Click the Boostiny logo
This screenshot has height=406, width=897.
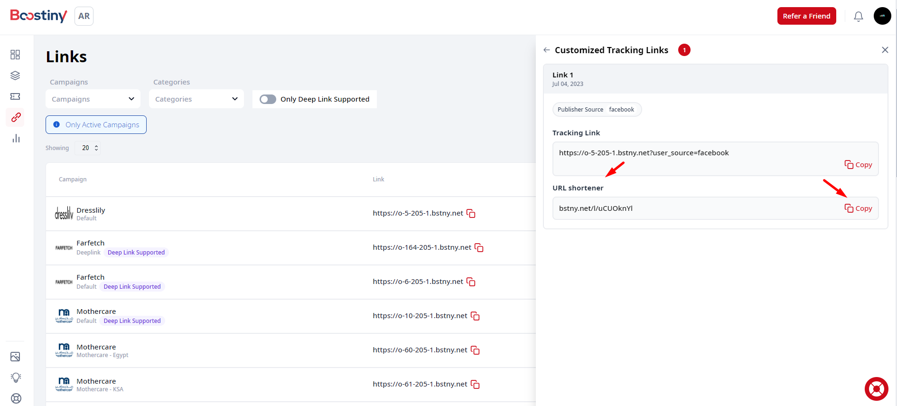(x=38, y=16)
